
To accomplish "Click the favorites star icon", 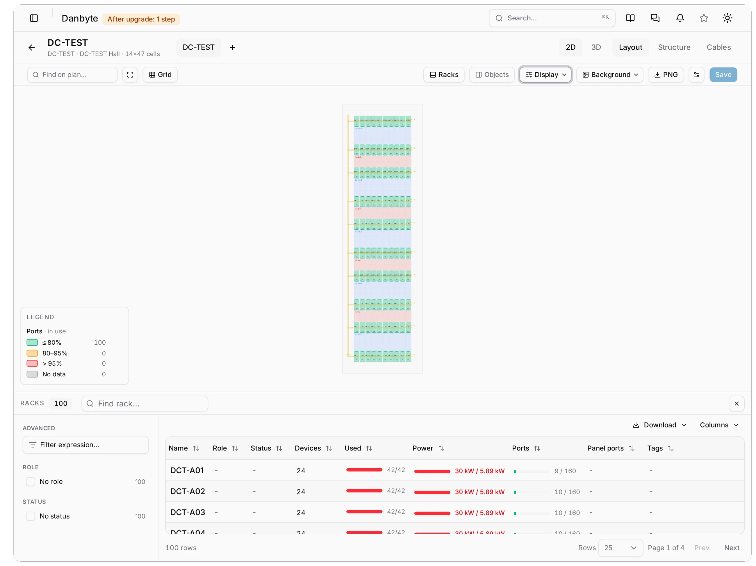I will coord(703,18).
